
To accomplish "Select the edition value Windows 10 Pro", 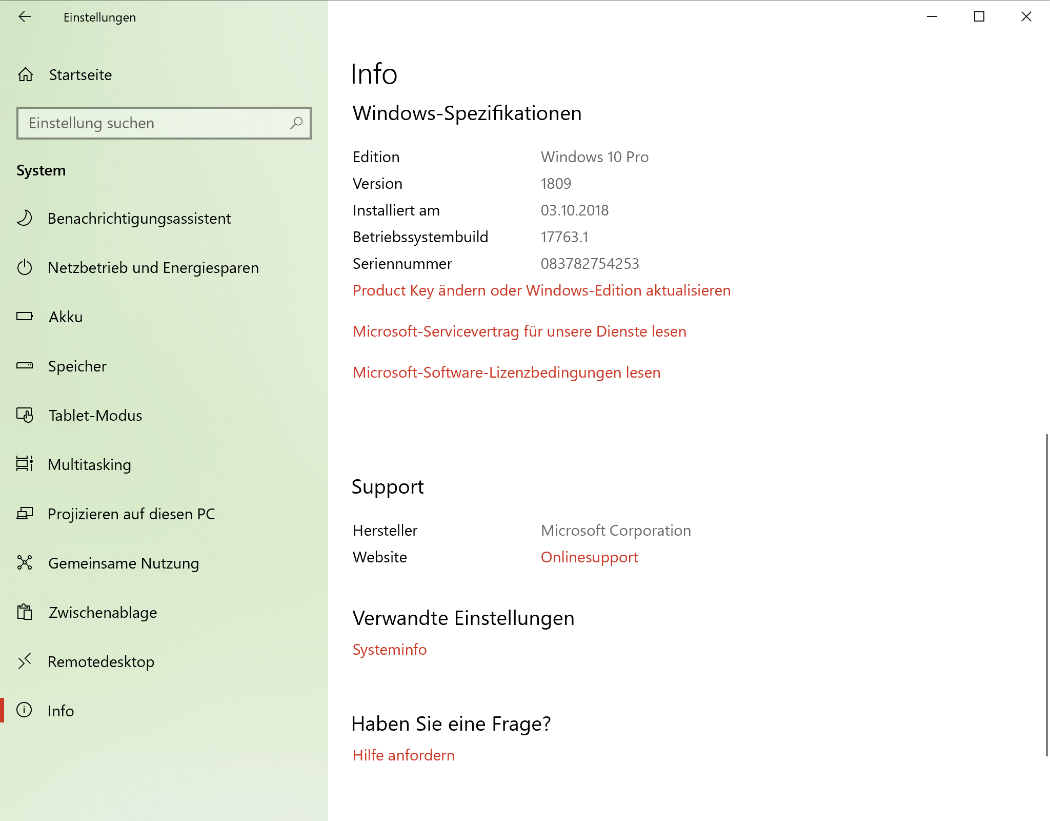I will (x=595, y=157).
